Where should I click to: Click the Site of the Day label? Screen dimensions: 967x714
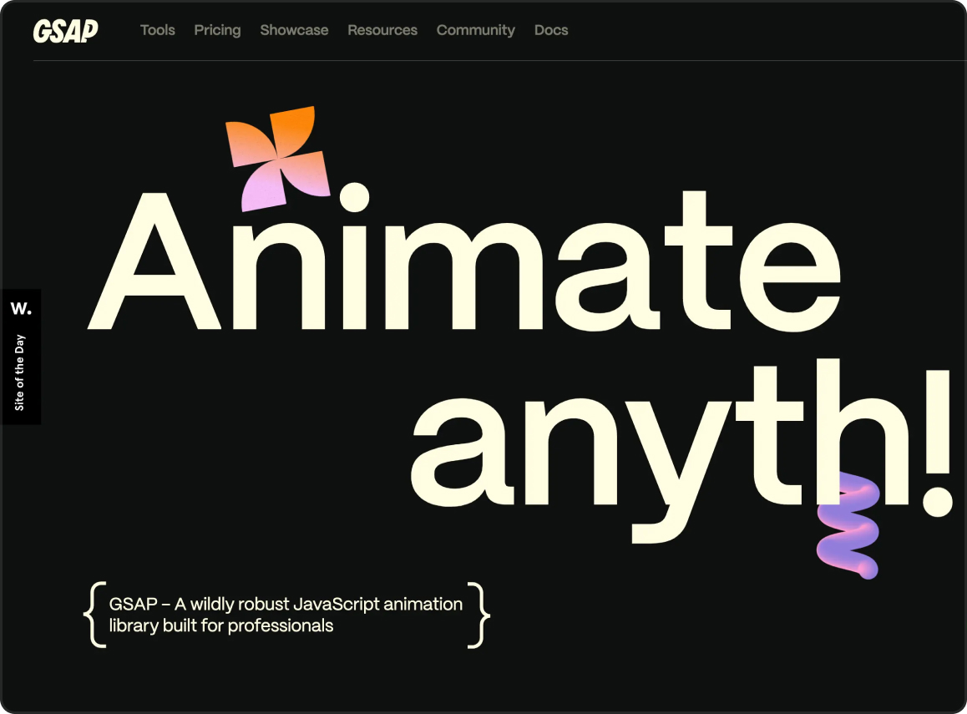pos(20,372)
